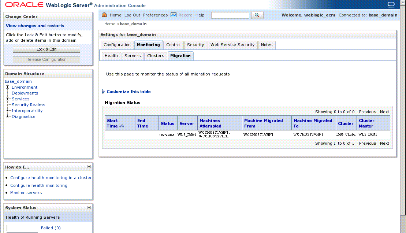Click the Customize this table link
Screen dimensions: 406x233
tap(128, 92)
